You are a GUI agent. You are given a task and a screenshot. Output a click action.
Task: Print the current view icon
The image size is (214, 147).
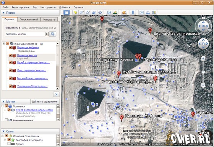[148, 13]
